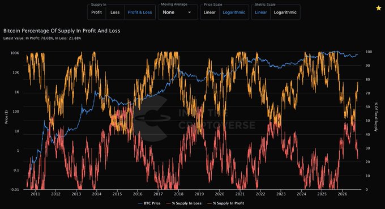The width and height of the screenshot is (385, 209).
Task: Click the 2014 x-axis label
Action: (97, 194)
